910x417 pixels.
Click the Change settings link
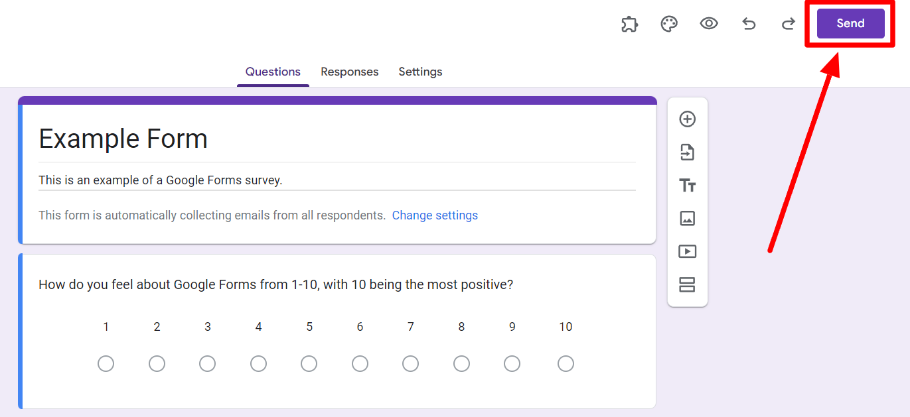coord(435,215)
